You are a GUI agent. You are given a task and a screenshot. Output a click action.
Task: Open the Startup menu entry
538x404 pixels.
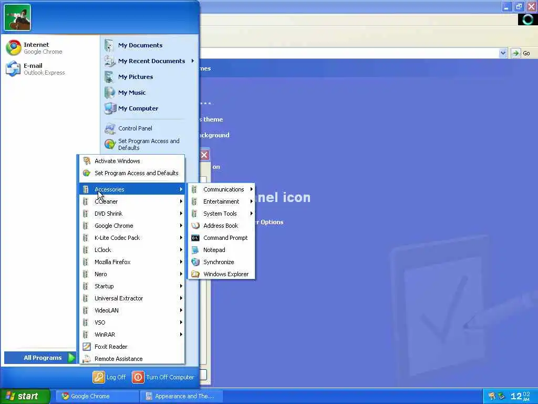[132, 286]
